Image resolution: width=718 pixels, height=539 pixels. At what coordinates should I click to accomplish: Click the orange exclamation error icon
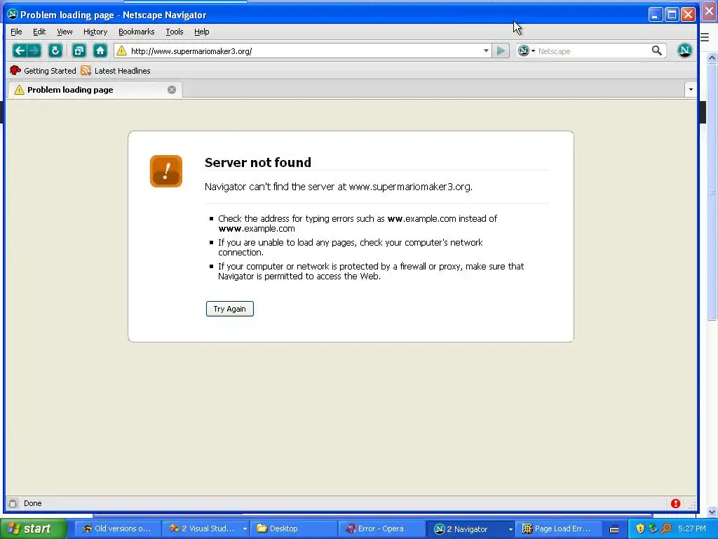coord(166,171)
